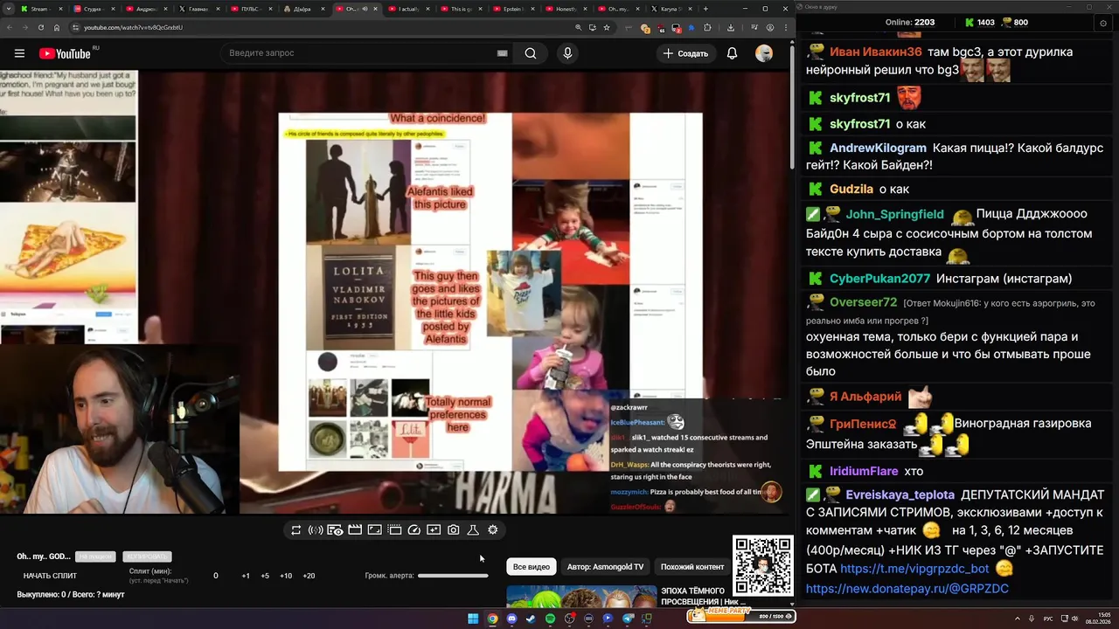Click the +20 split increment
The image size is (1119, 629).
click(309, 576)
